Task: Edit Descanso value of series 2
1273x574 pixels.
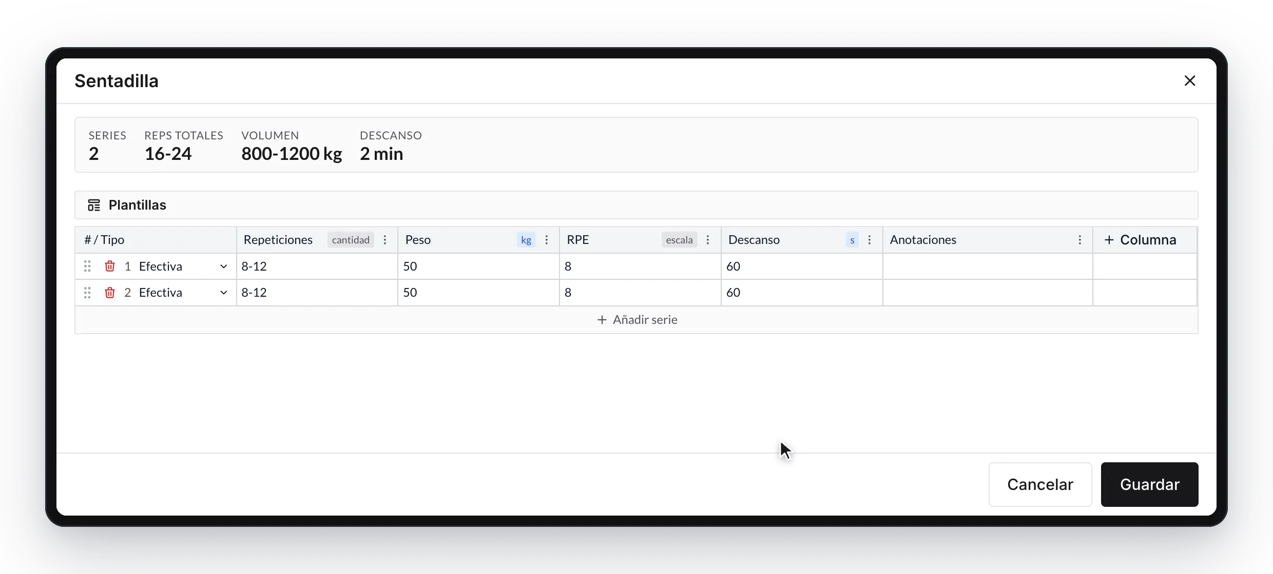Action: [x=802, y=292]
